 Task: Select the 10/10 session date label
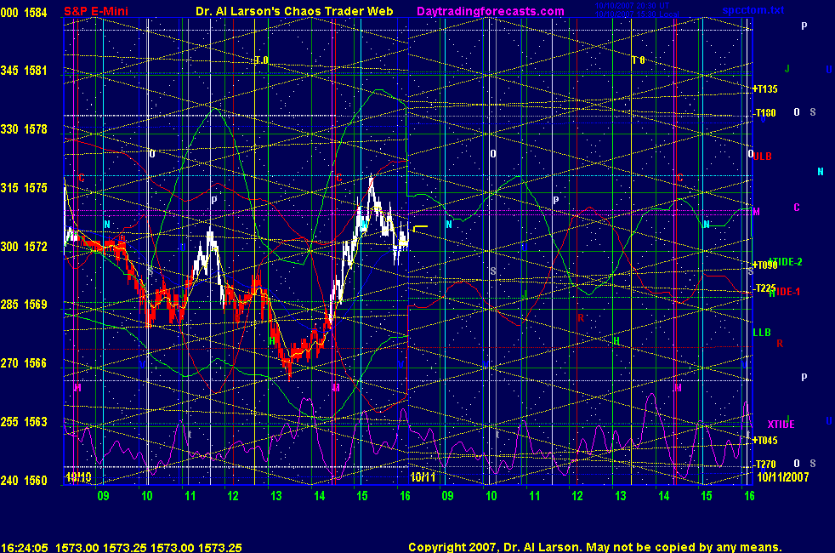tap(78, 476)
